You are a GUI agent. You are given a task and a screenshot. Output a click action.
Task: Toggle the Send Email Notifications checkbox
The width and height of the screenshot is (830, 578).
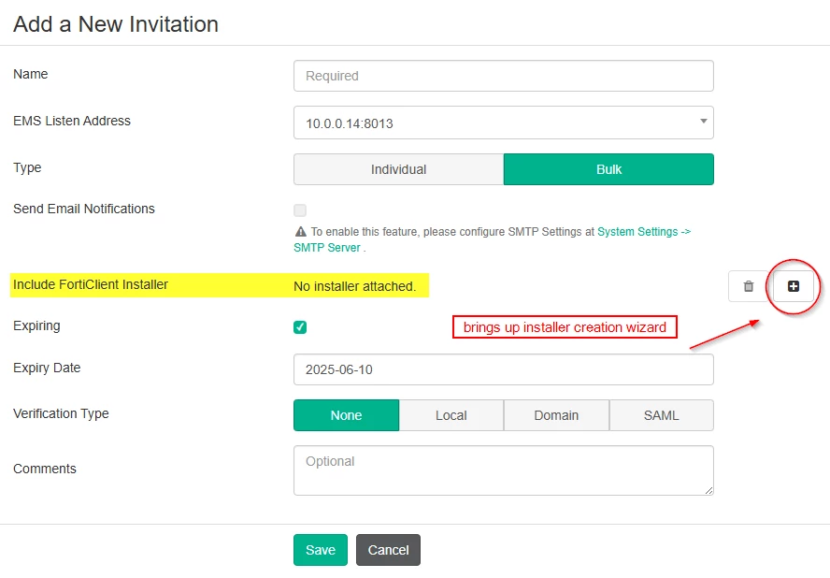tap(300, 210)
